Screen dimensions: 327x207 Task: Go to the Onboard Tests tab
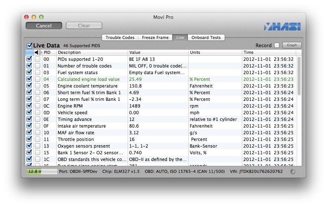point(206,37)
